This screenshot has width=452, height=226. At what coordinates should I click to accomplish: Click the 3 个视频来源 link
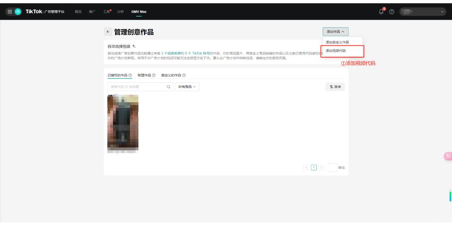pos(171,53)
